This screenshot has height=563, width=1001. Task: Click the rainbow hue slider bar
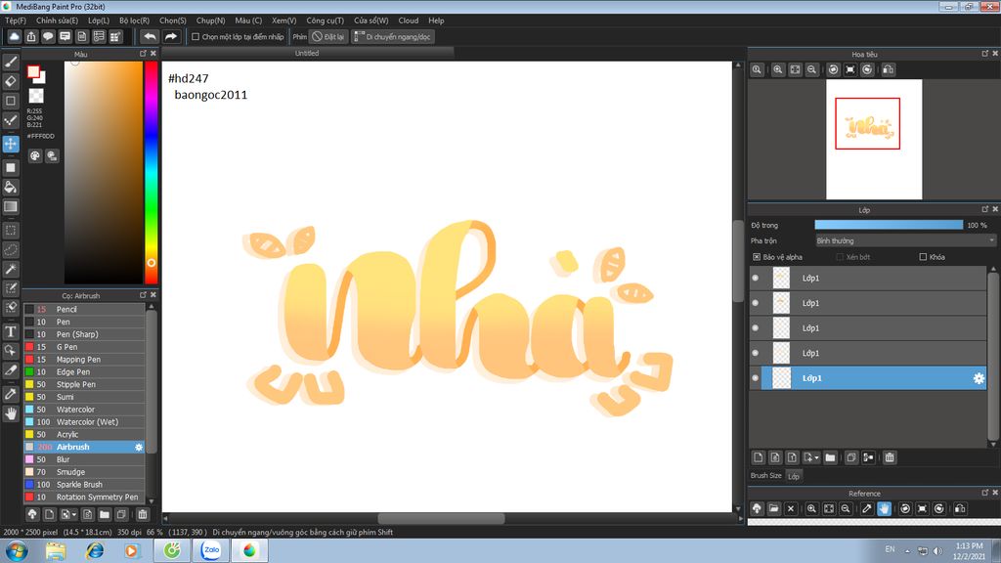pyautogui.click(x=151, y=172)
